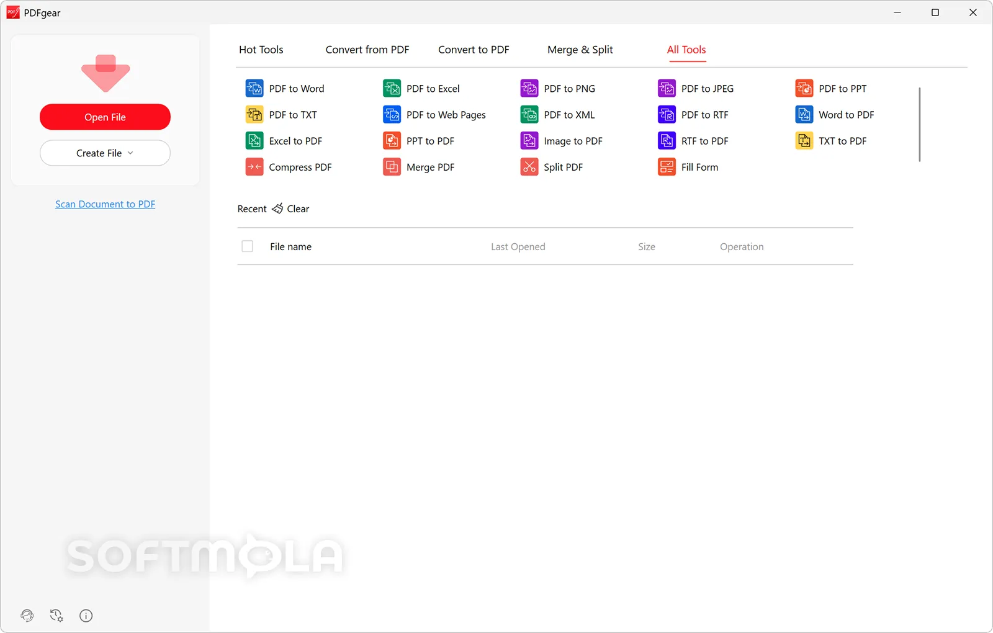Click the PDF to JPEG label
The width and height of the screenshot is (993, 633).
point(708,89)
